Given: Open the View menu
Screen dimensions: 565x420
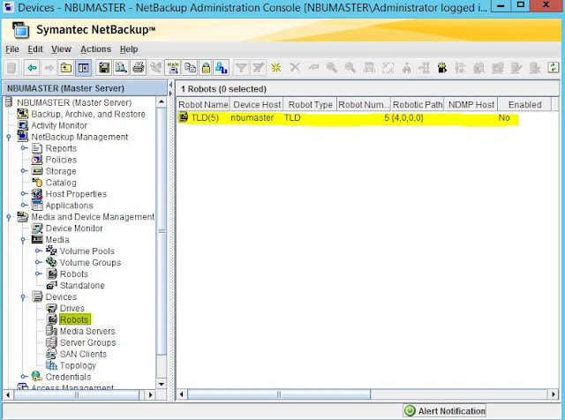Looking at the screenshot, I should [x=61, y=49].
